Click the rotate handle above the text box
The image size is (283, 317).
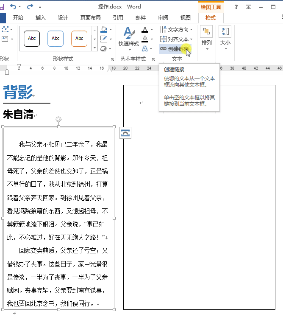[x=58, y=120]
